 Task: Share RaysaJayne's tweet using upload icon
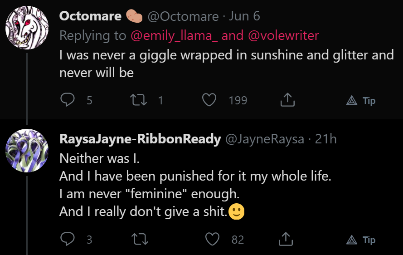point(286,239)
